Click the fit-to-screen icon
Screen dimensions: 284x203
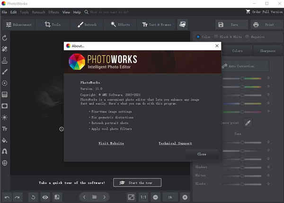131,197
